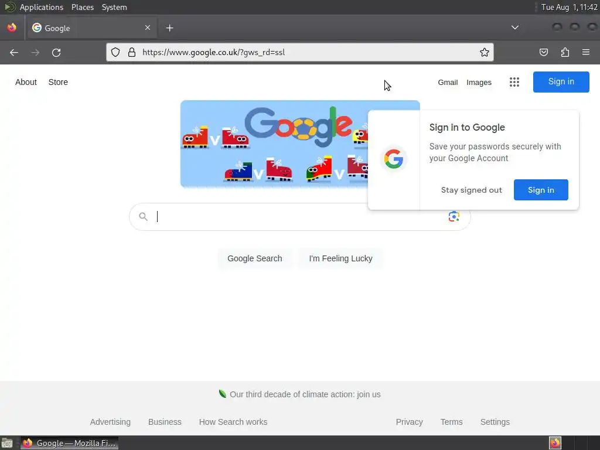This screenshot has width=600, height=450.
Task: Open the Settings footer menu
Action: [495, 422]
